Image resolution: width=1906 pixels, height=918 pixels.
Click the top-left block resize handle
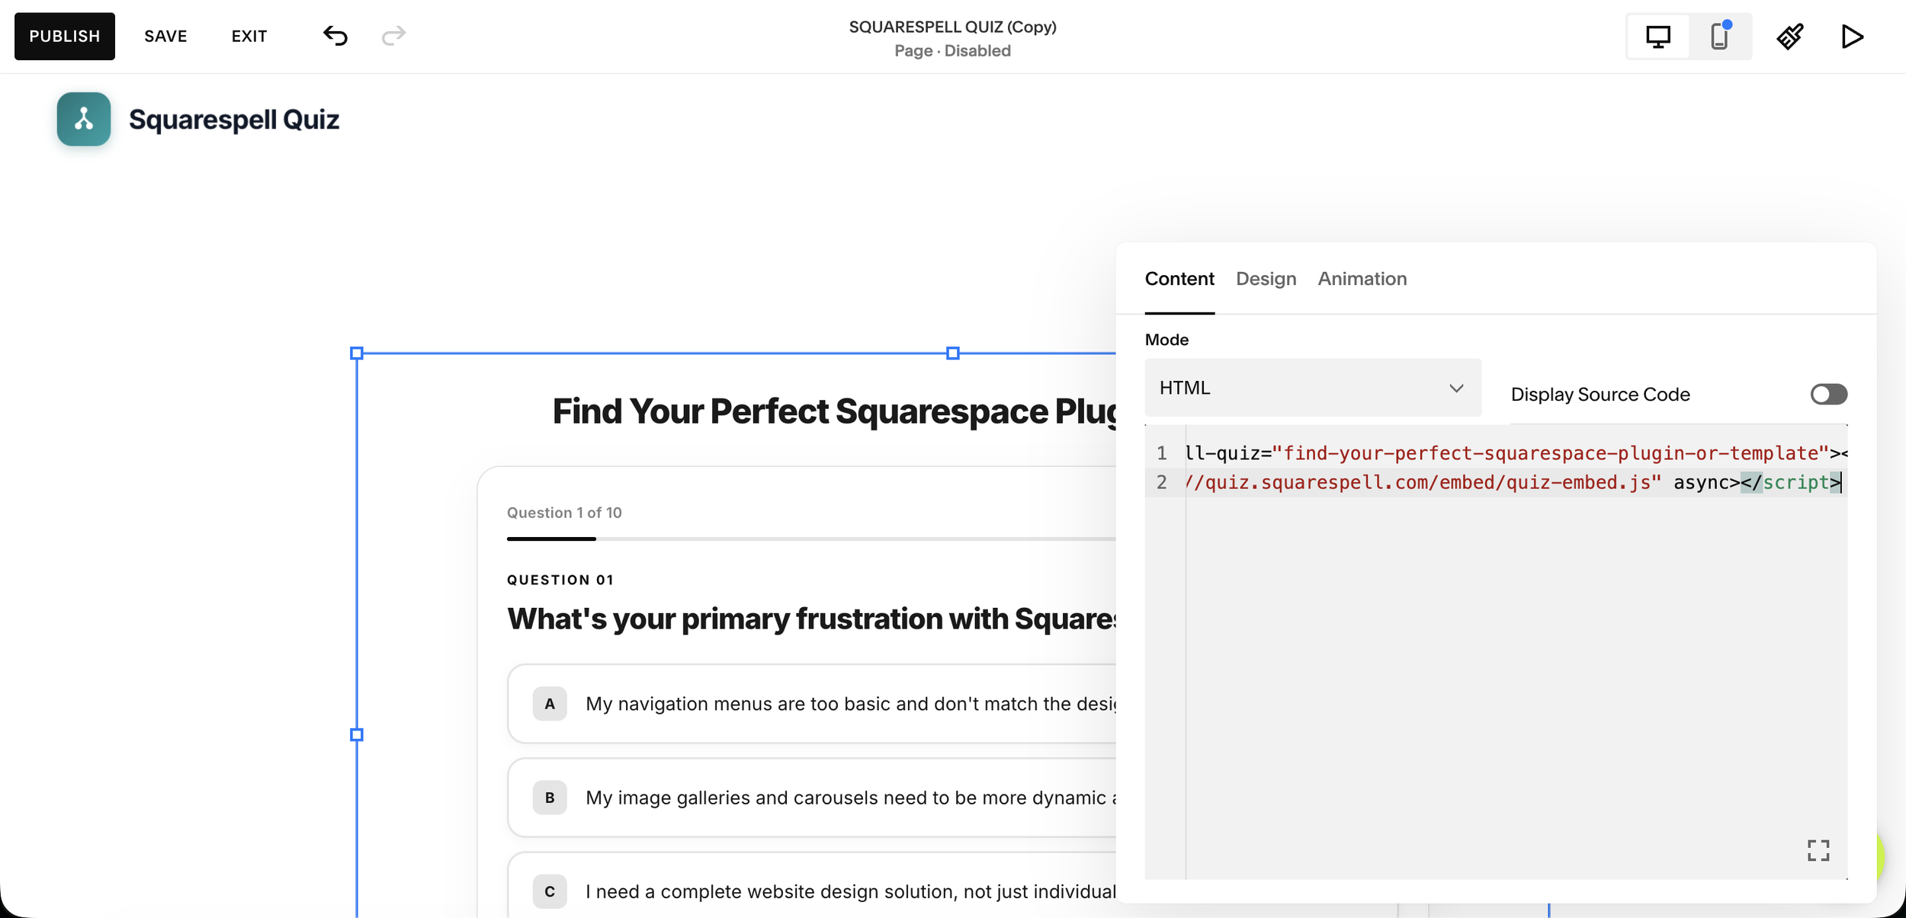[x=356, y=353]
